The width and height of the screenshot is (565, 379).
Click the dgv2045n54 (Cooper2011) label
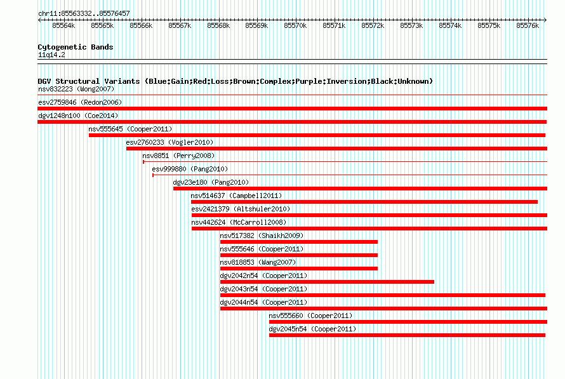[x=312, y=329]
